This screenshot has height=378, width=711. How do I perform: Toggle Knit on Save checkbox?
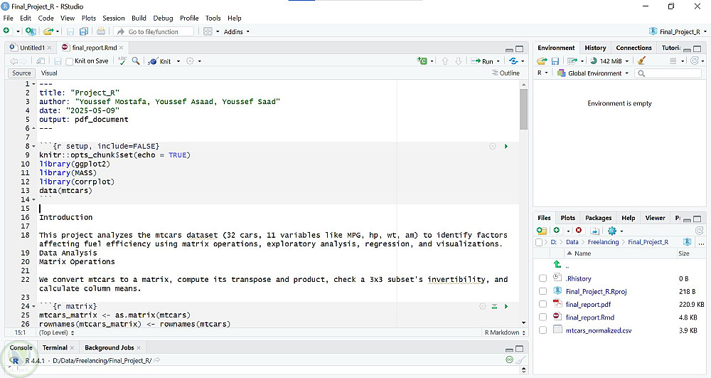click(70, 61)
